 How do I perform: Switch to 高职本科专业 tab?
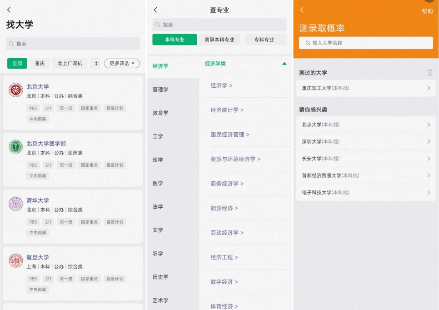219,40
